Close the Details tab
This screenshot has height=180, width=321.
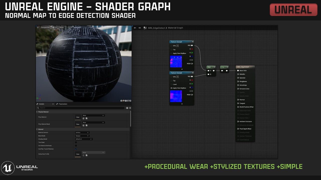point(53,104)
